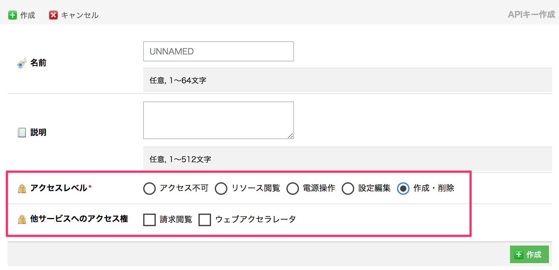This screenshot has height=270, width=559.
Task: Click the lock icon beside アクセスレベル
Action: [21, 188]
